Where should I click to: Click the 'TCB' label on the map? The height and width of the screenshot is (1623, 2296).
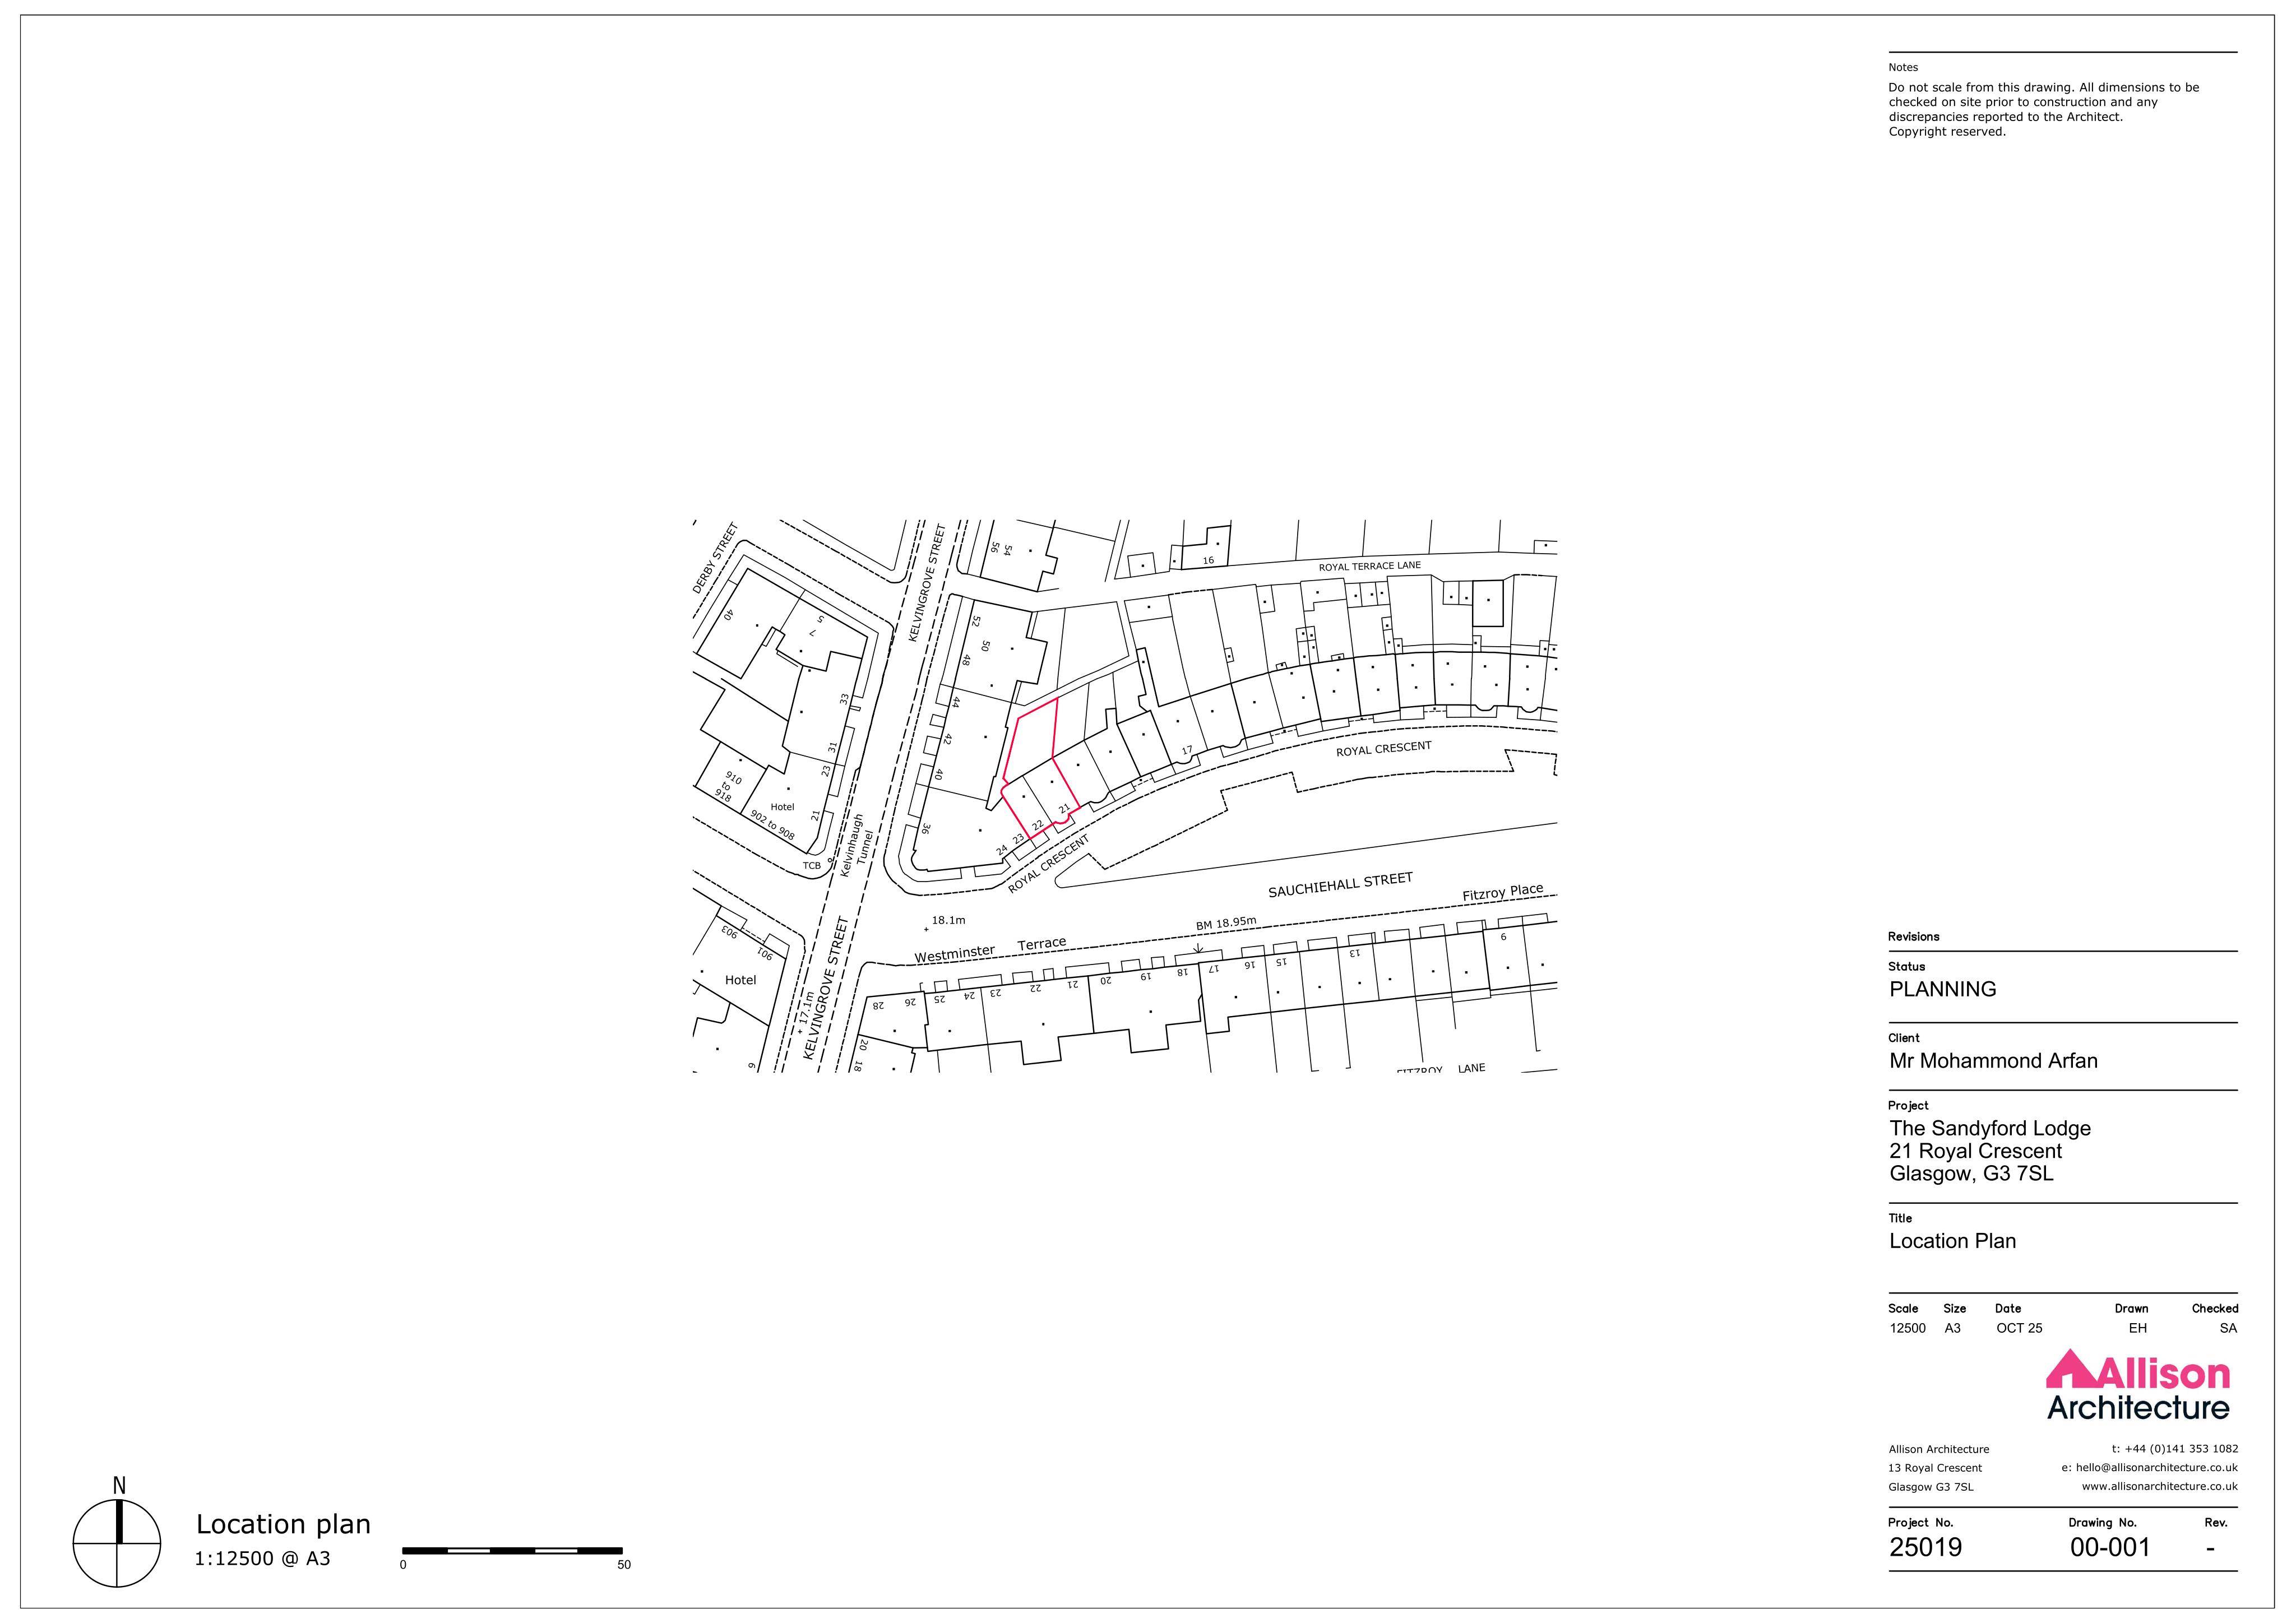(811, 866)
